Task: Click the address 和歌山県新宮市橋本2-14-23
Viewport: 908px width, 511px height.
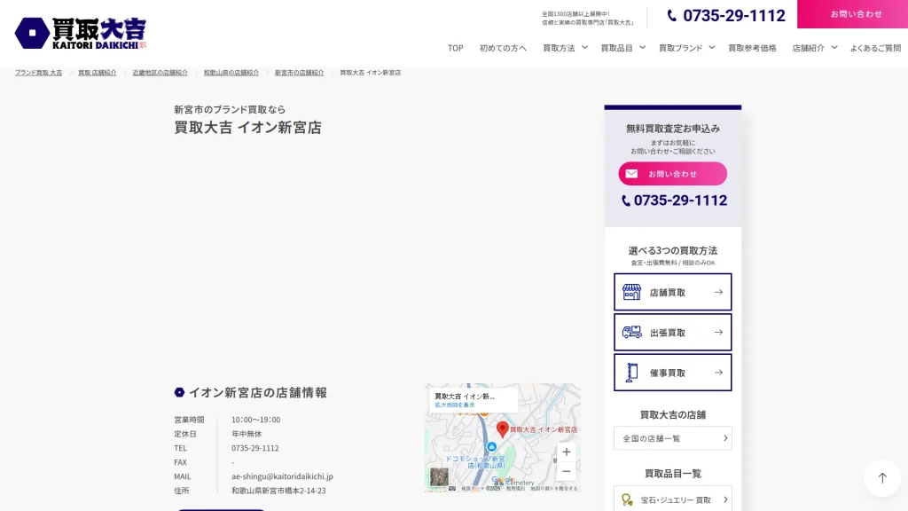Action: (278, 491)
